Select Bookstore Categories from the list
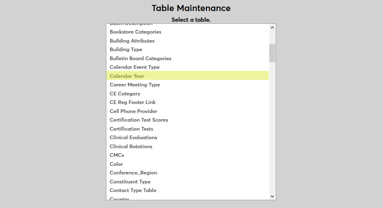Image resolution: width=383 pixels, height=208 pixels. 135,32
